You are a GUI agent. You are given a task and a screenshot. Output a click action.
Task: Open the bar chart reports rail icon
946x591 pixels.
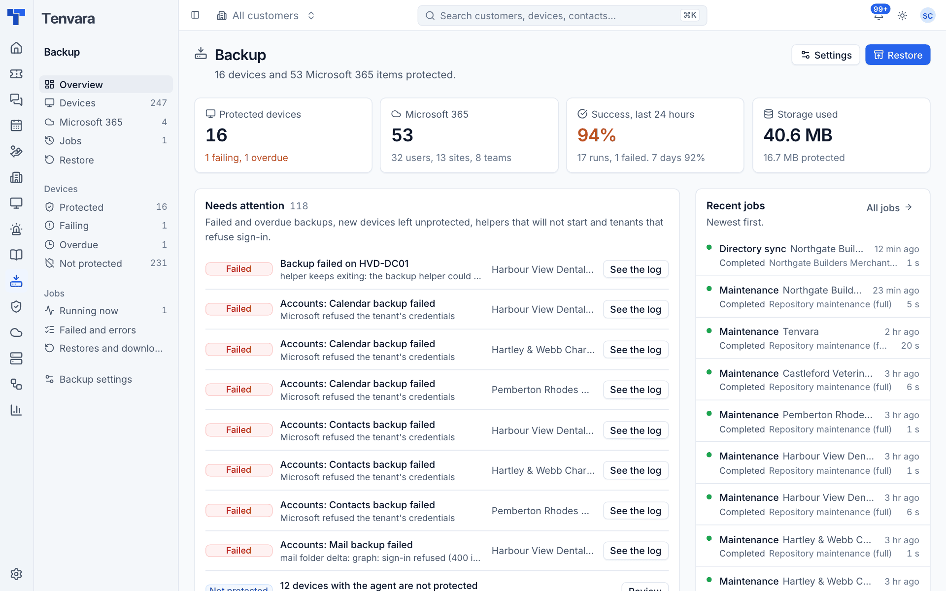click(16, 410)
